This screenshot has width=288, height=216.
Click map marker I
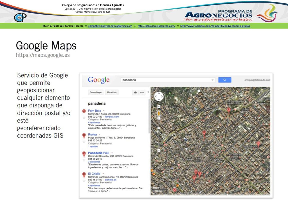(x=200, y=174)
